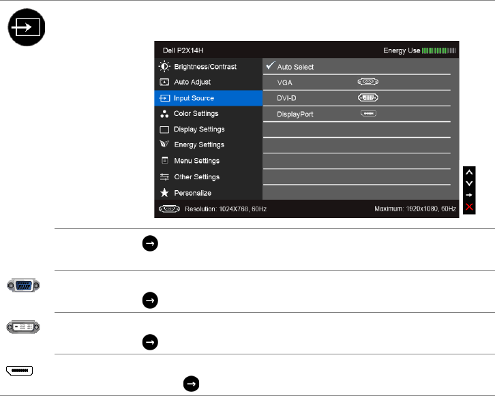Click the DisplayPort connector outline image

point(19,371)
